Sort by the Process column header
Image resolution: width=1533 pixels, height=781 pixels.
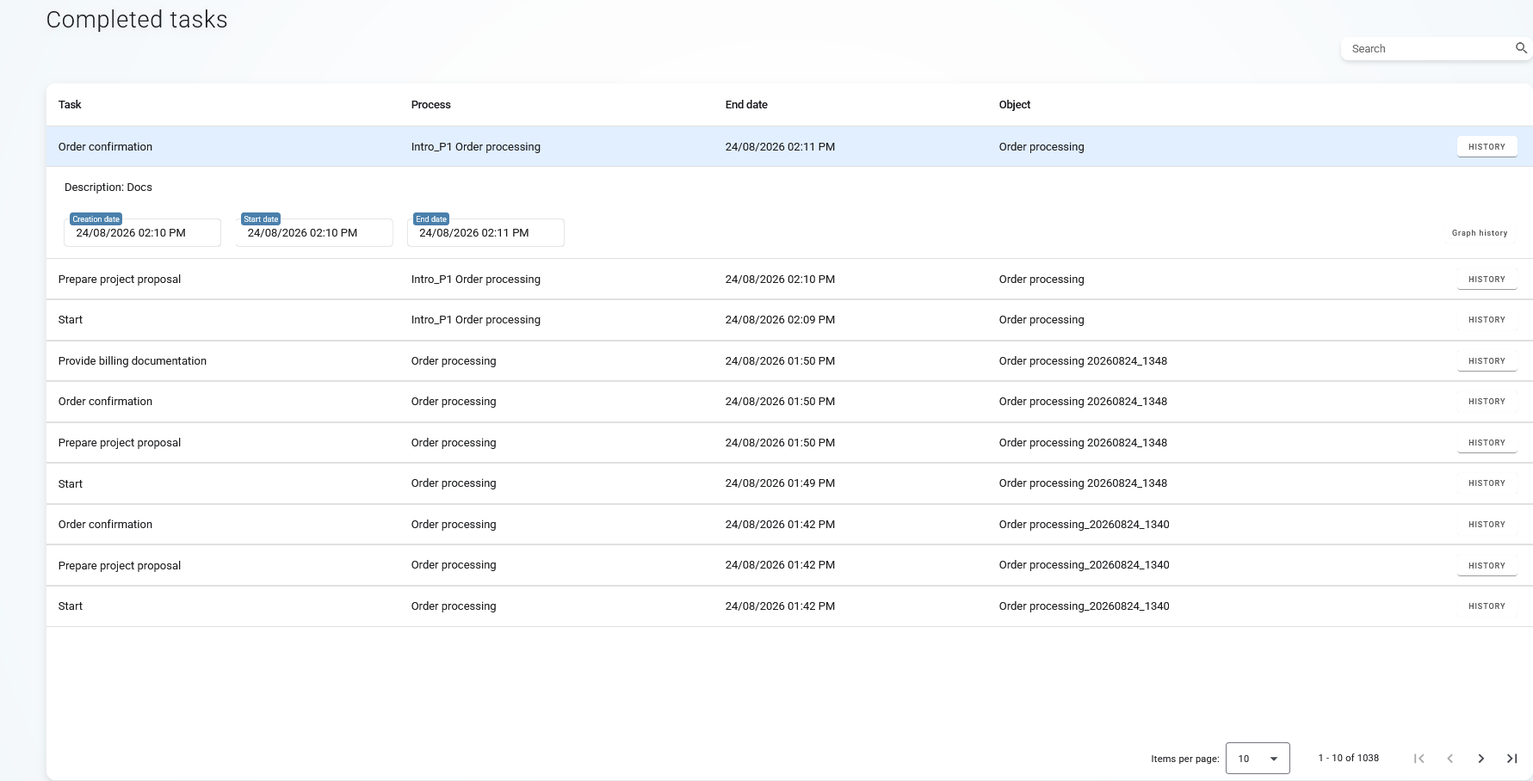click(430, 105)
